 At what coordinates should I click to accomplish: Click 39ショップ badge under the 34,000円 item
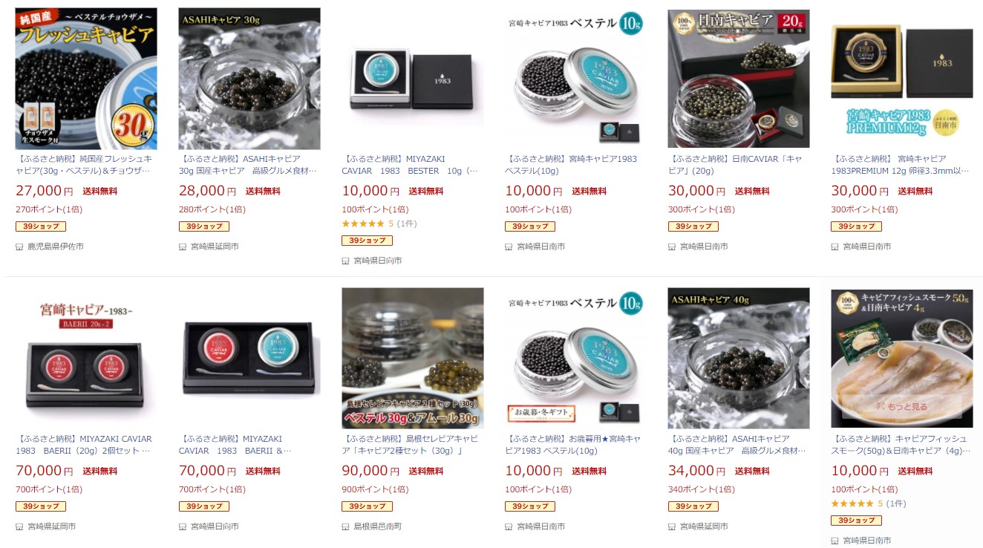693,506
